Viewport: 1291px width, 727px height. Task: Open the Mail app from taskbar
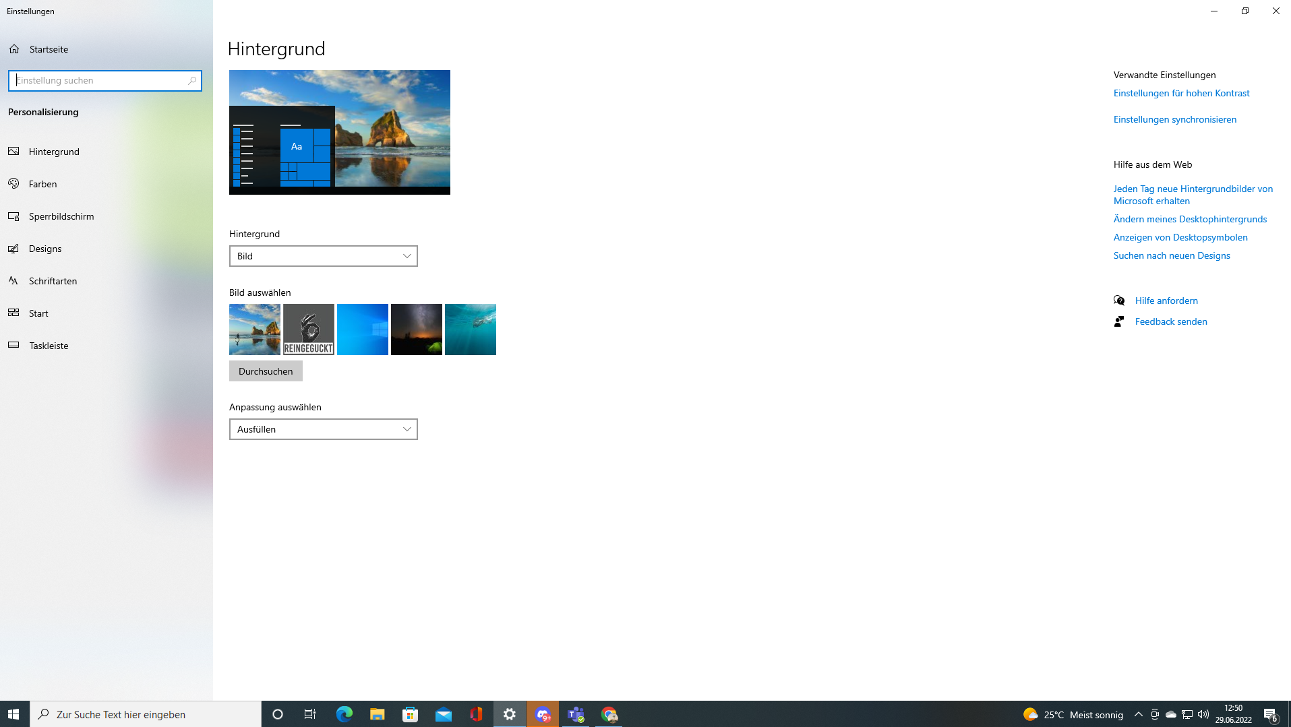[x=443, y=714]
